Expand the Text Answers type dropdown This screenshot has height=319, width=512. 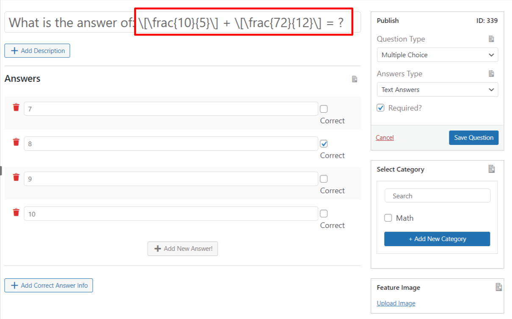click(x=437, y=90)
